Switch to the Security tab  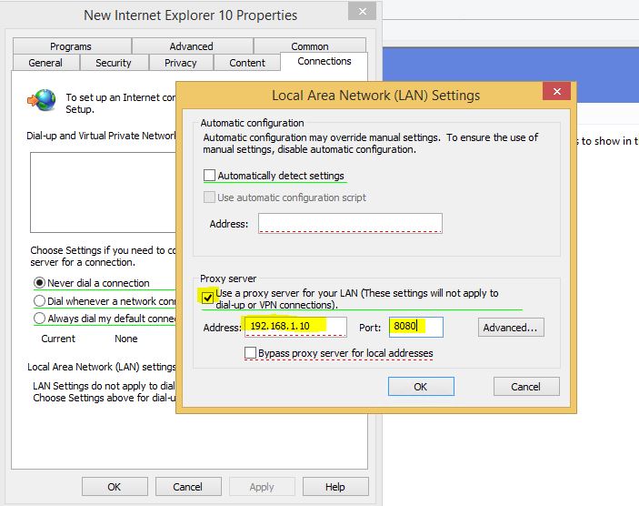click(114, 63)
